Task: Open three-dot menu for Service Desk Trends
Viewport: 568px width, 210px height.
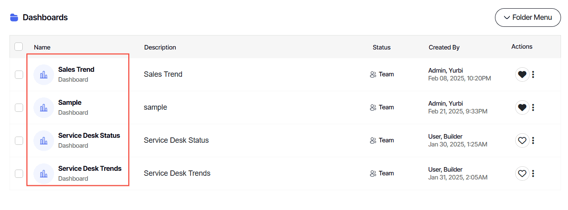Action: click(533, 174)
